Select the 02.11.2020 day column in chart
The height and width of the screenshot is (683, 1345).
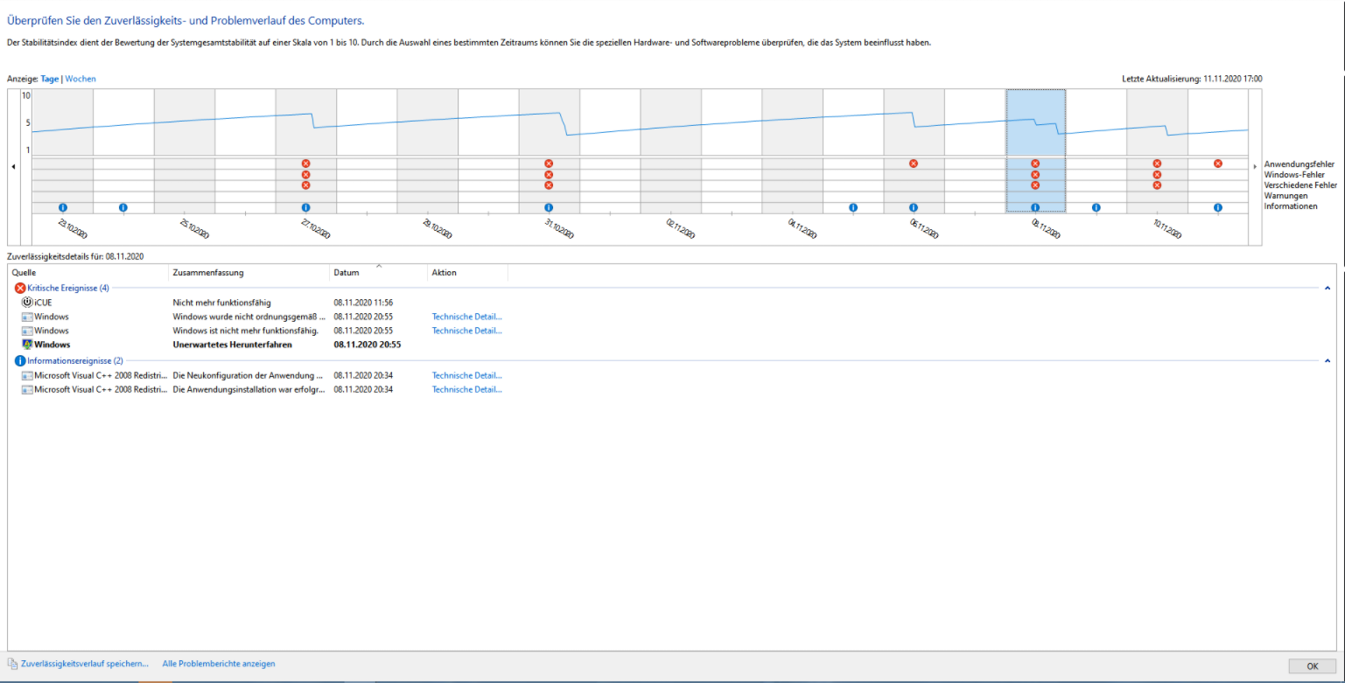[670, 150]
